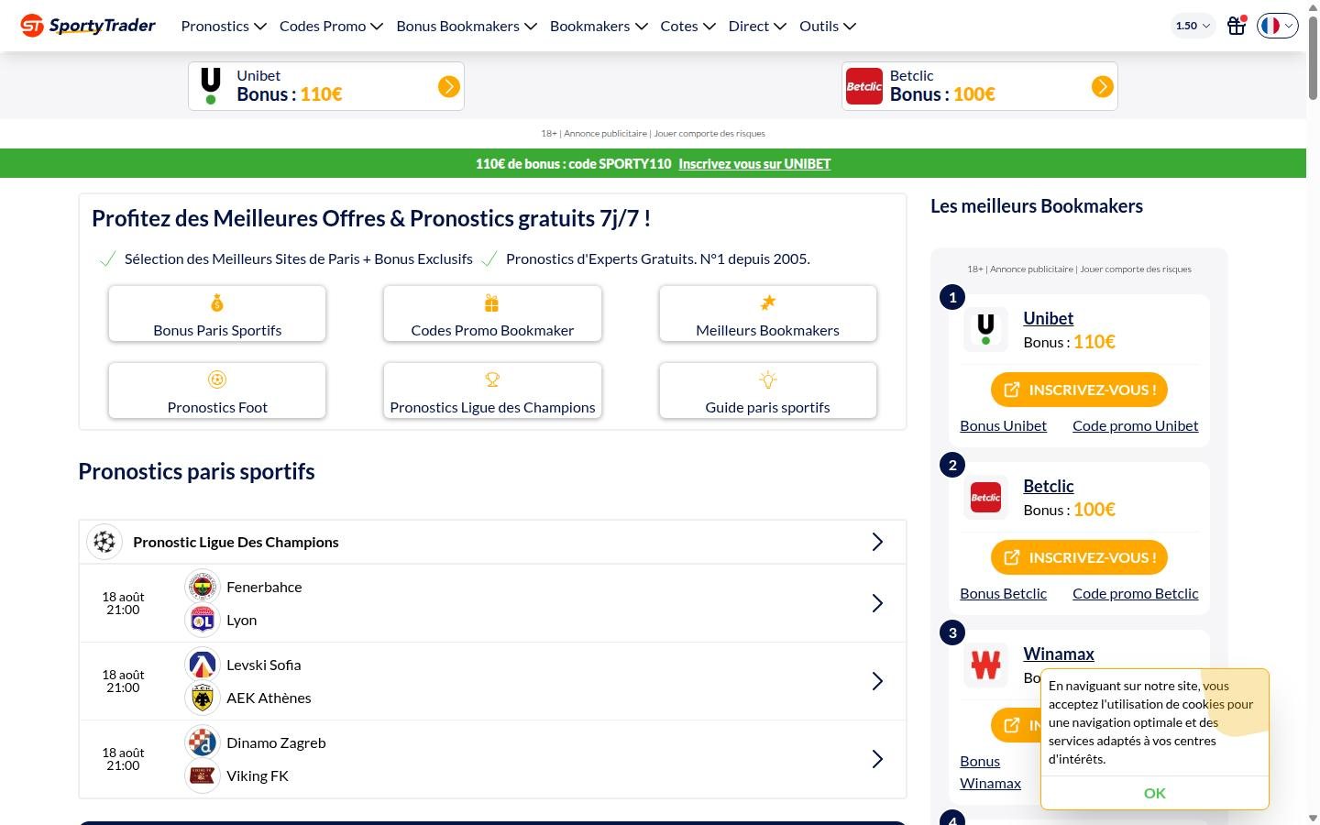
Task: Click Inscrivez-vous button for Unibet
Action: pyautogui.click(x=1079, y=390)
